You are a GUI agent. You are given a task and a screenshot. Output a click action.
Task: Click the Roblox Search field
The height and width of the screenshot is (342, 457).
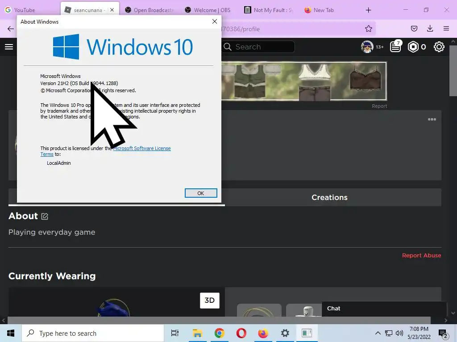(258, 47)
